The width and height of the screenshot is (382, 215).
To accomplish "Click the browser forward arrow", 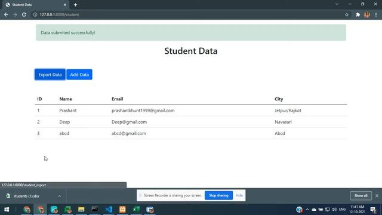I will click(x=15, y=14).
